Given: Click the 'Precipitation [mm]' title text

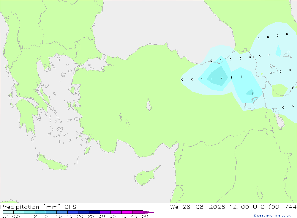Looking at the screenshot, I should 30,207.
